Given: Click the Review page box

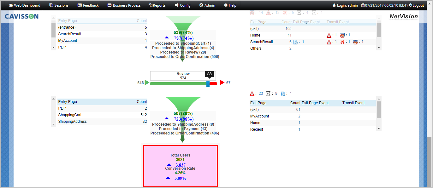Looking at the screenshot, I should click(x=183, y=76).
